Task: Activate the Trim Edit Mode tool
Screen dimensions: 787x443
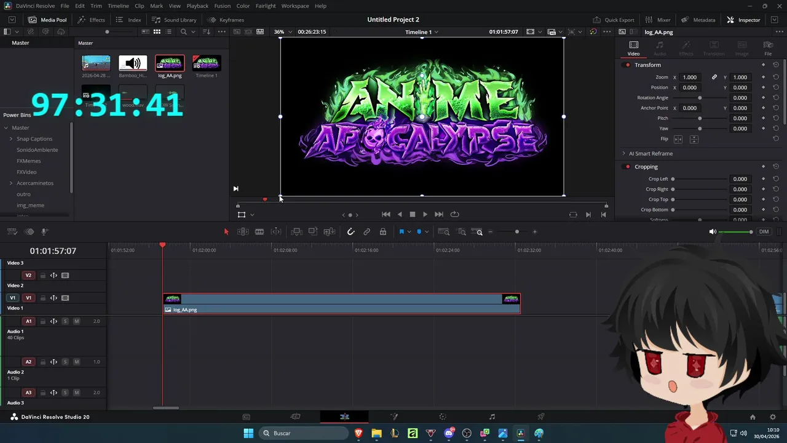Action: tap(243, 232)
